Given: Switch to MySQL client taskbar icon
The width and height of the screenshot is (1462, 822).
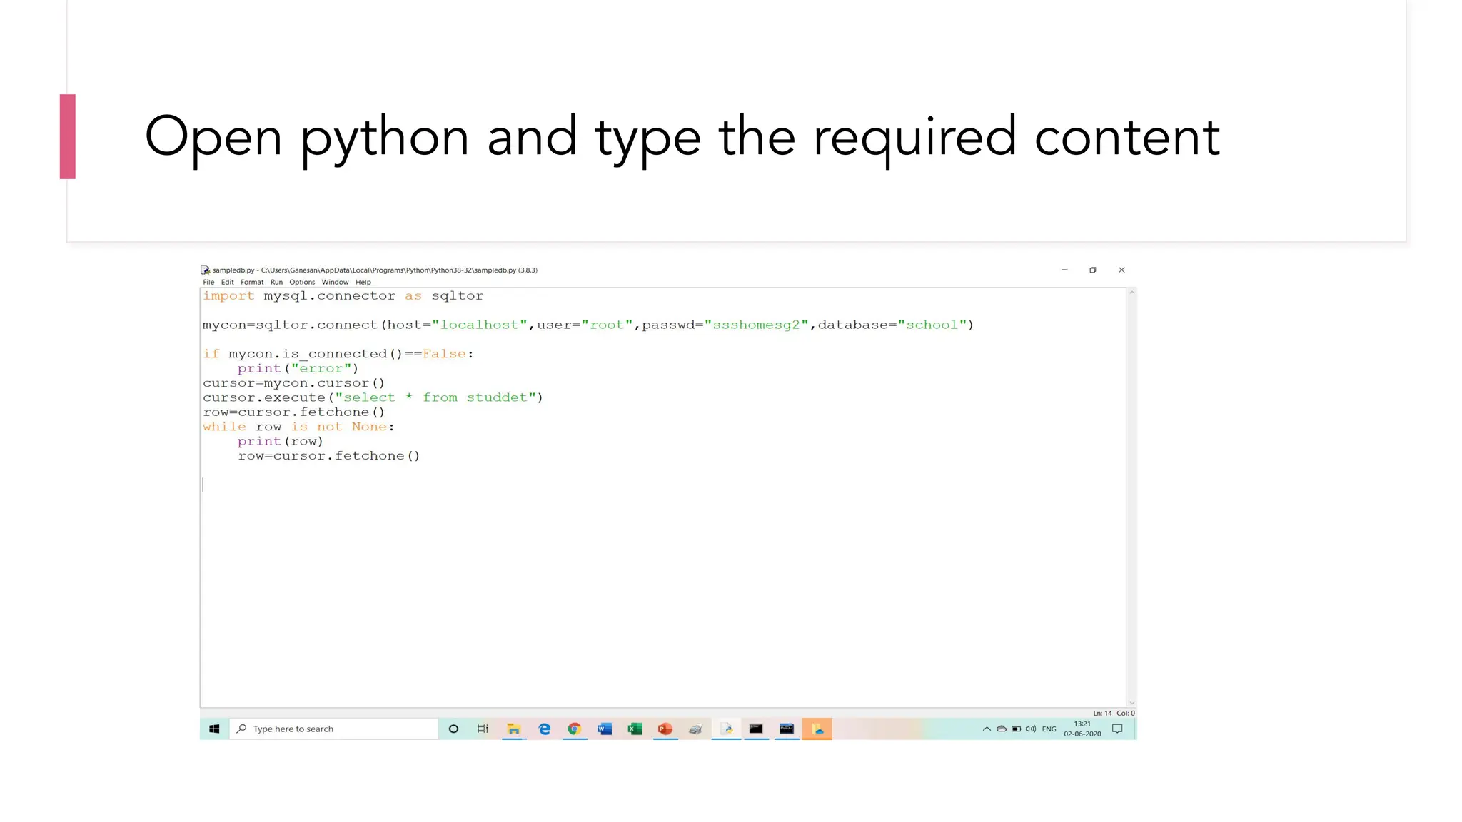Looking at the screenshot, I should 787,729.
